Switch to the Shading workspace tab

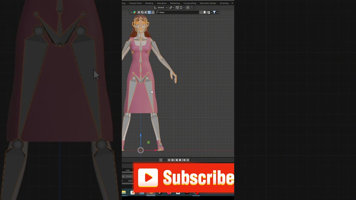(149, 3)
